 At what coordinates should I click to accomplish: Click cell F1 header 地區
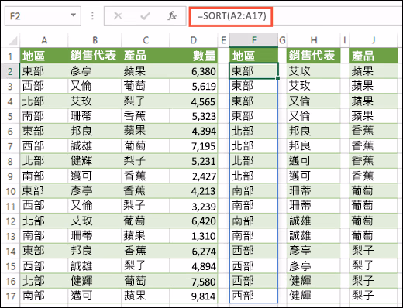point(253,56)
